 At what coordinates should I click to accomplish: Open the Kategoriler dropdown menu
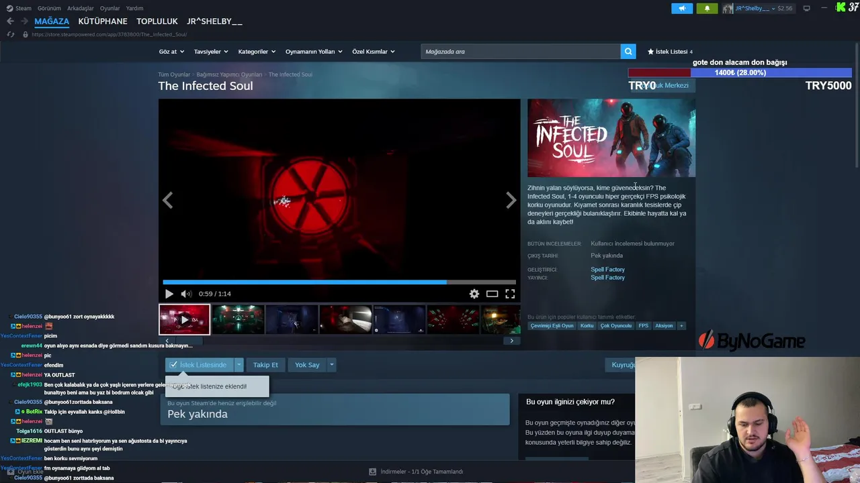(257, 52)
